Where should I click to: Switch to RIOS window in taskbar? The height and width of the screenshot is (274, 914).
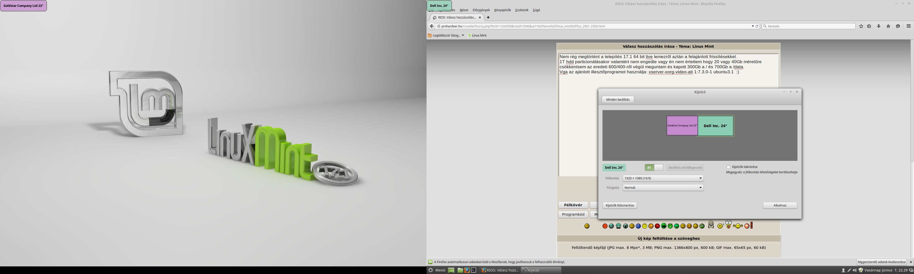tap(500, 270)
